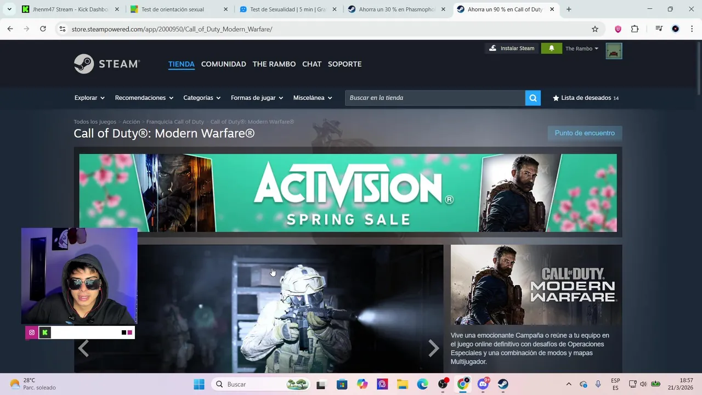Viewport: 702px width, 395px height.
Task: Click the microphone icon in system tray
Action: (x=598, y=384)
